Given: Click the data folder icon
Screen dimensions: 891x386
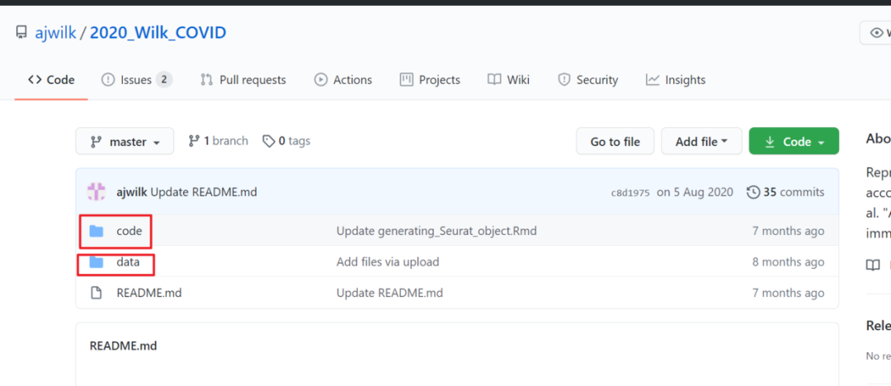Looking at the screenshot, I should pyautogui.click(x=97, y=262).
